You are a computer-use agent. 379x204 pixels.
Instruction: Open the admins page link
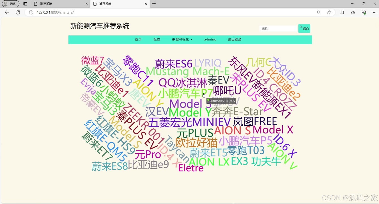210,40
